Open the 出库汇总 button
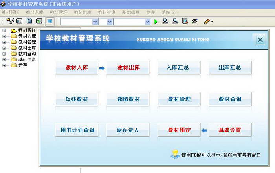Viewport: 275px width, 173px height. pos(230,67)
